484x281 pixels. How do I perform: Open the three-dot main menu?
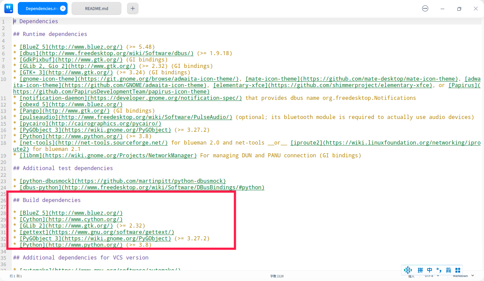pyautogui.click(x=425, y=8)
